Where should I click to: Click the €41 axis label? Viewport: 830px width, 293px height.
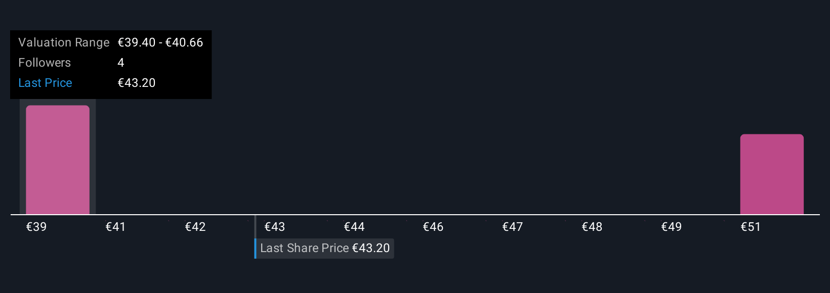coord(115,227)
